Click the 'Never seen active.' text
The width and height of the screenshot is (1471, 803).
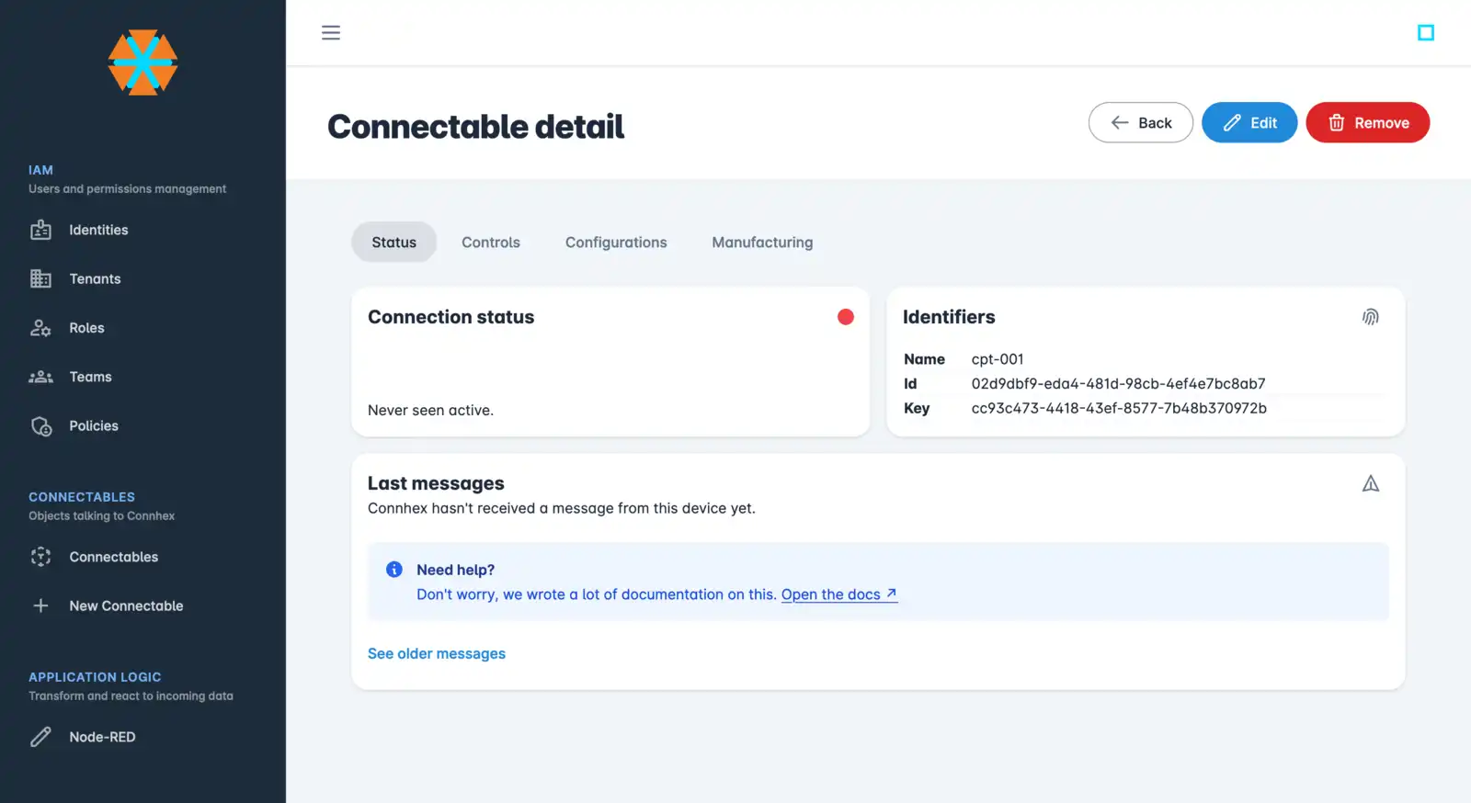[430, 411]
